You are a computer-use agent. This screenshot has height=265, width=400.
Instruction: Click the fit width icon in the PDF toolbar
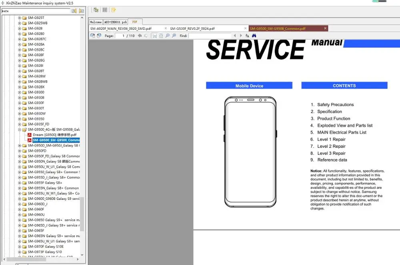[154, 36]
